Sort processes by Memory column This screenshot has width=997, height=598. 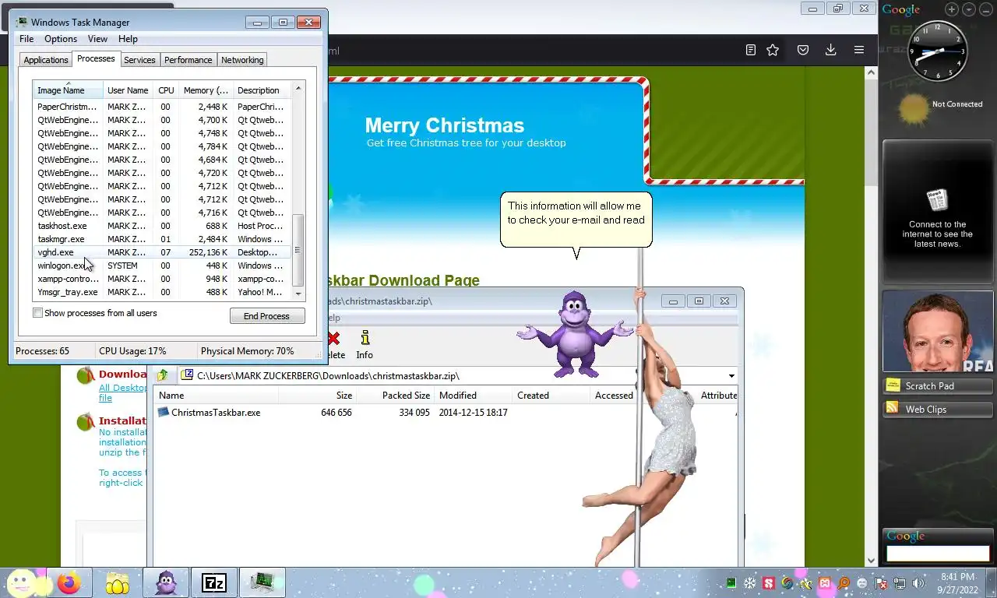[x=206, y=90]
